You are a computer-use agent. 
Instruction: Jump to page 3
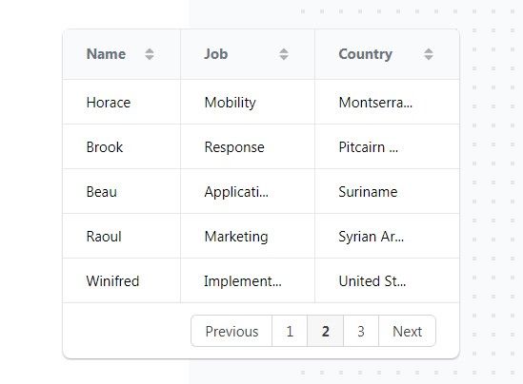pos(361,331)
